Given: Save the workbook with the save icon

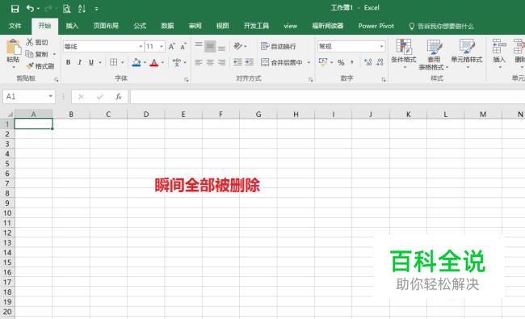Looking at the screenshot, I should (15, 8).
